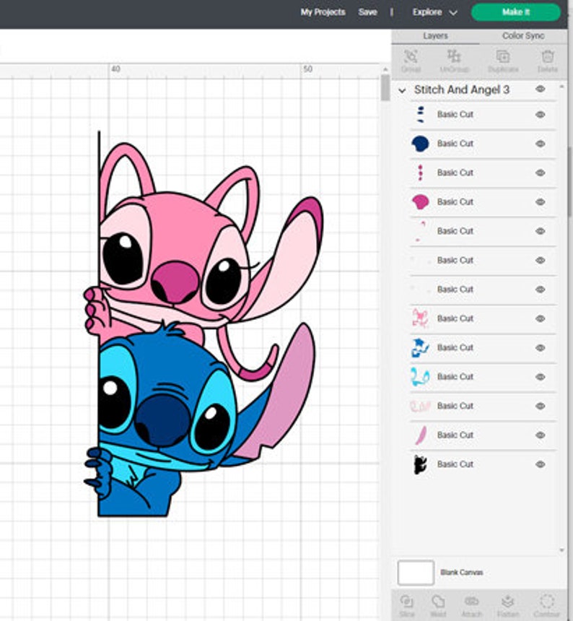The image size is (573, 621).
Task: Click the Blank Canvas color swatch
Action: [416, 573]
